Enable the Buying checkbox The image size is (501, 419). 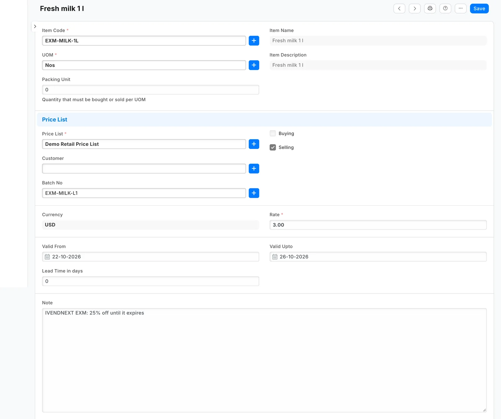[273, 133]
